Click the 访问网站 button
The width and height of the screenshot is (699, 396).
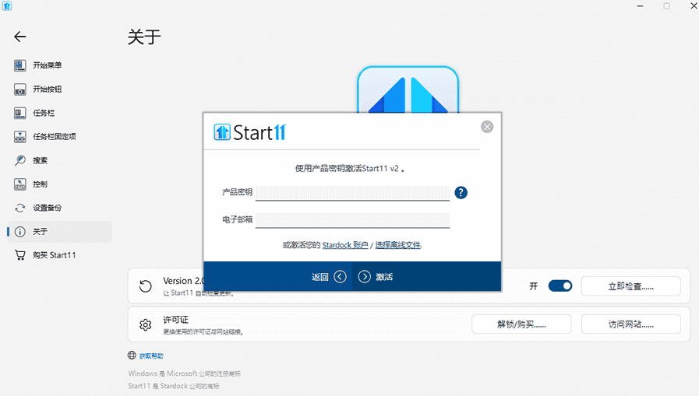pos(630,324)
